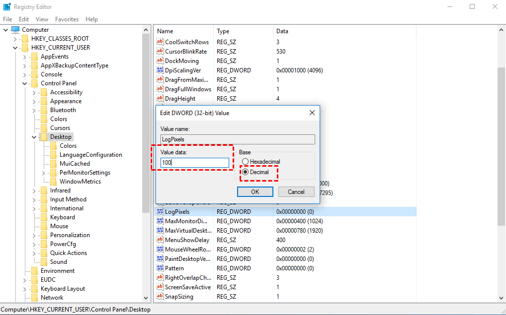Click the CursorBlinkRate string value icon
The image size is (506, 315).
click(160, 52)
